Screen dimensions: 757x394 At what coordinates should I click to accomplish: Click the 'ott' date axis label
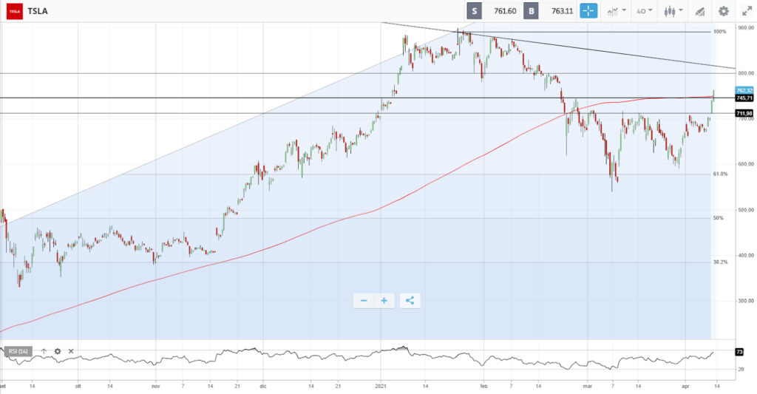tap(78, 387)
